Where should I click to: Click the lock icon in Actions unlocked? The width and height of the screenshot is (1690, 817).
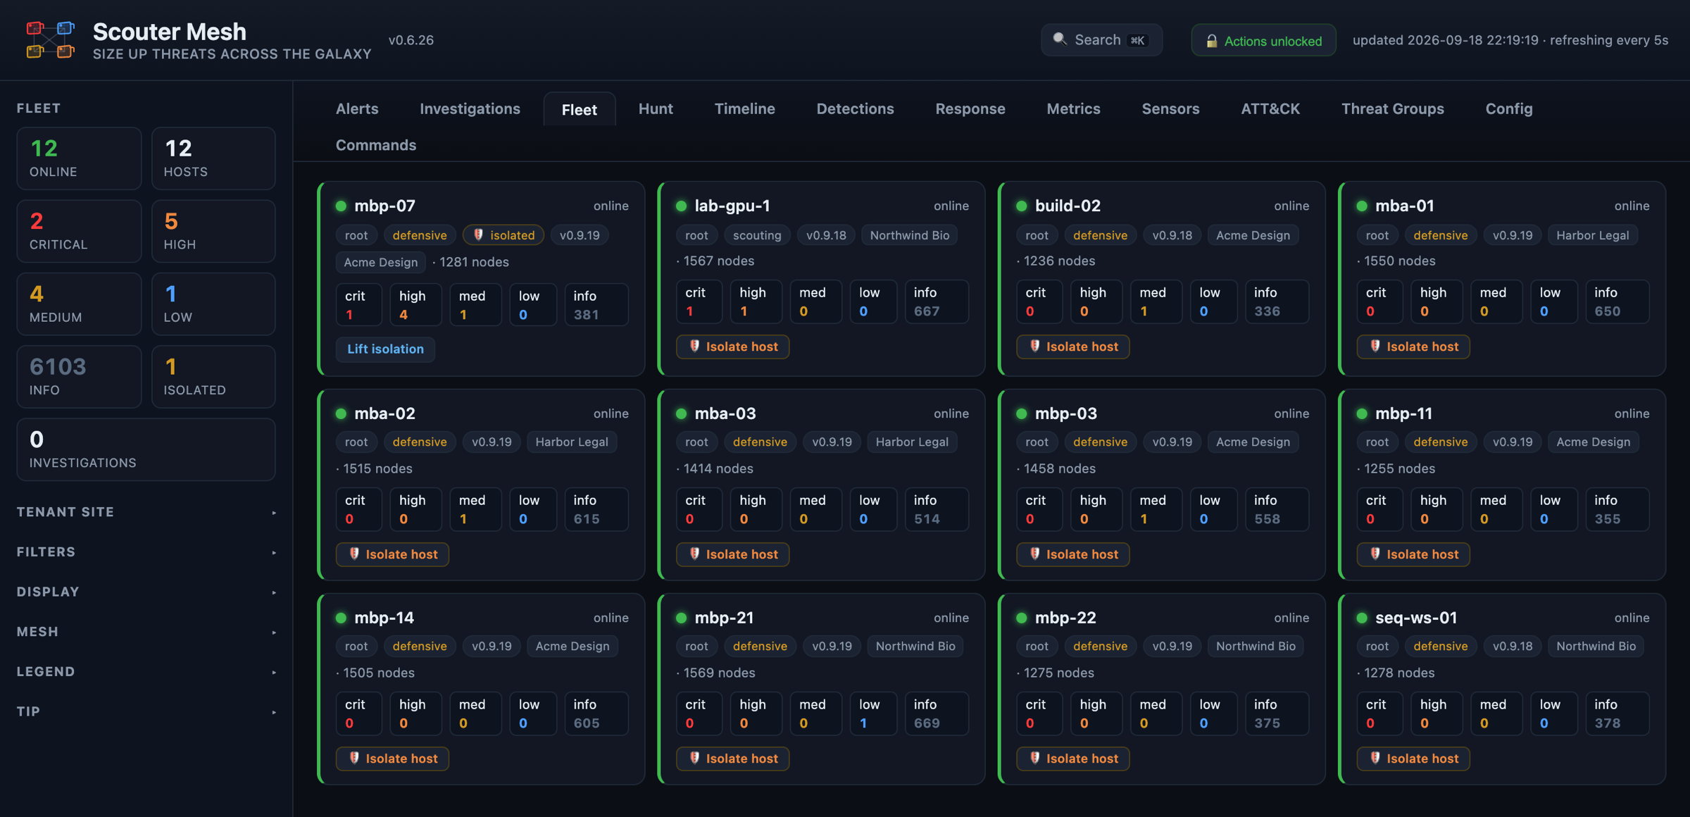1211,41
